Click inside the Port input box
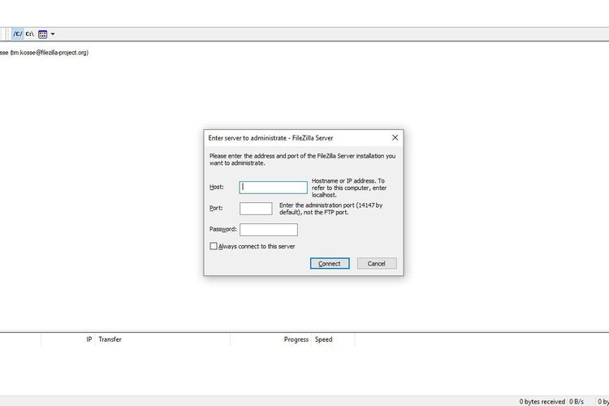Viewport: 609px width, 406px height. (256, 209)
